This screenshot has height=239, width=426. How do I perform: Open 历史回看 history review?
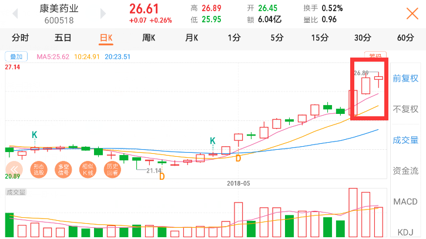point(112,170)
